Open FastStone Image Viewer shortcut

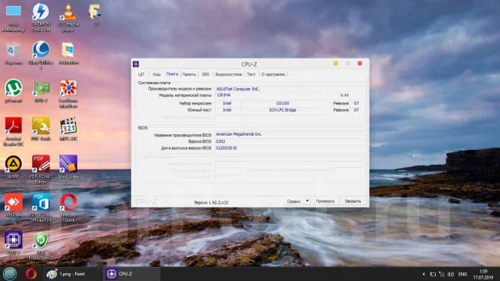pyautogui.click(x=68, y=94)
